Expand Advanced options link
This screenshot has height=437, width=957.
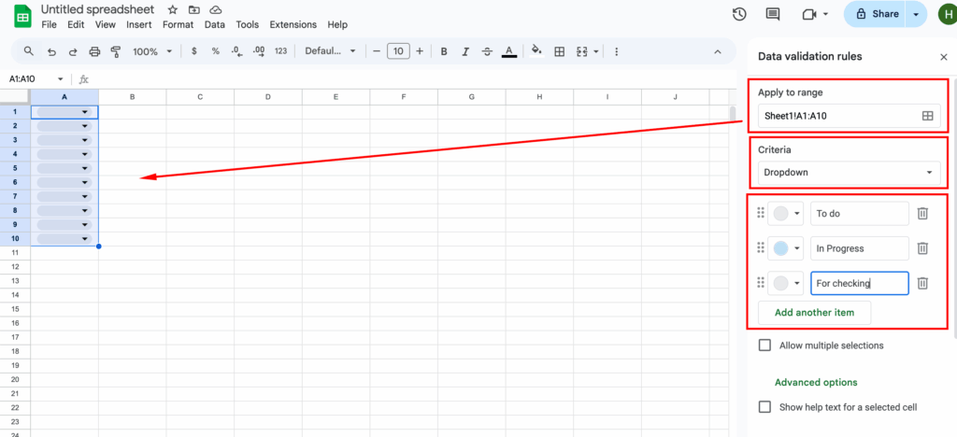[816, 382]
